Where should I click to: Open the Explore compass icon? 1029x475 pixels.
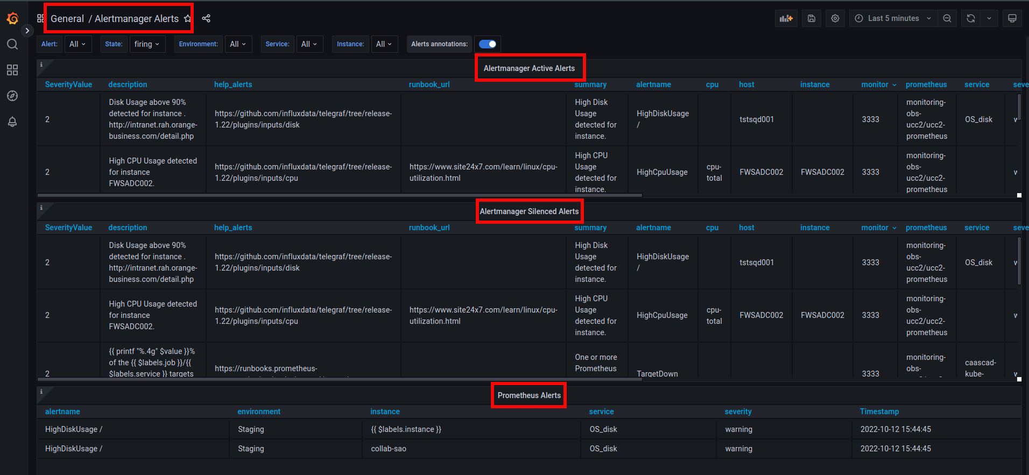12,96
